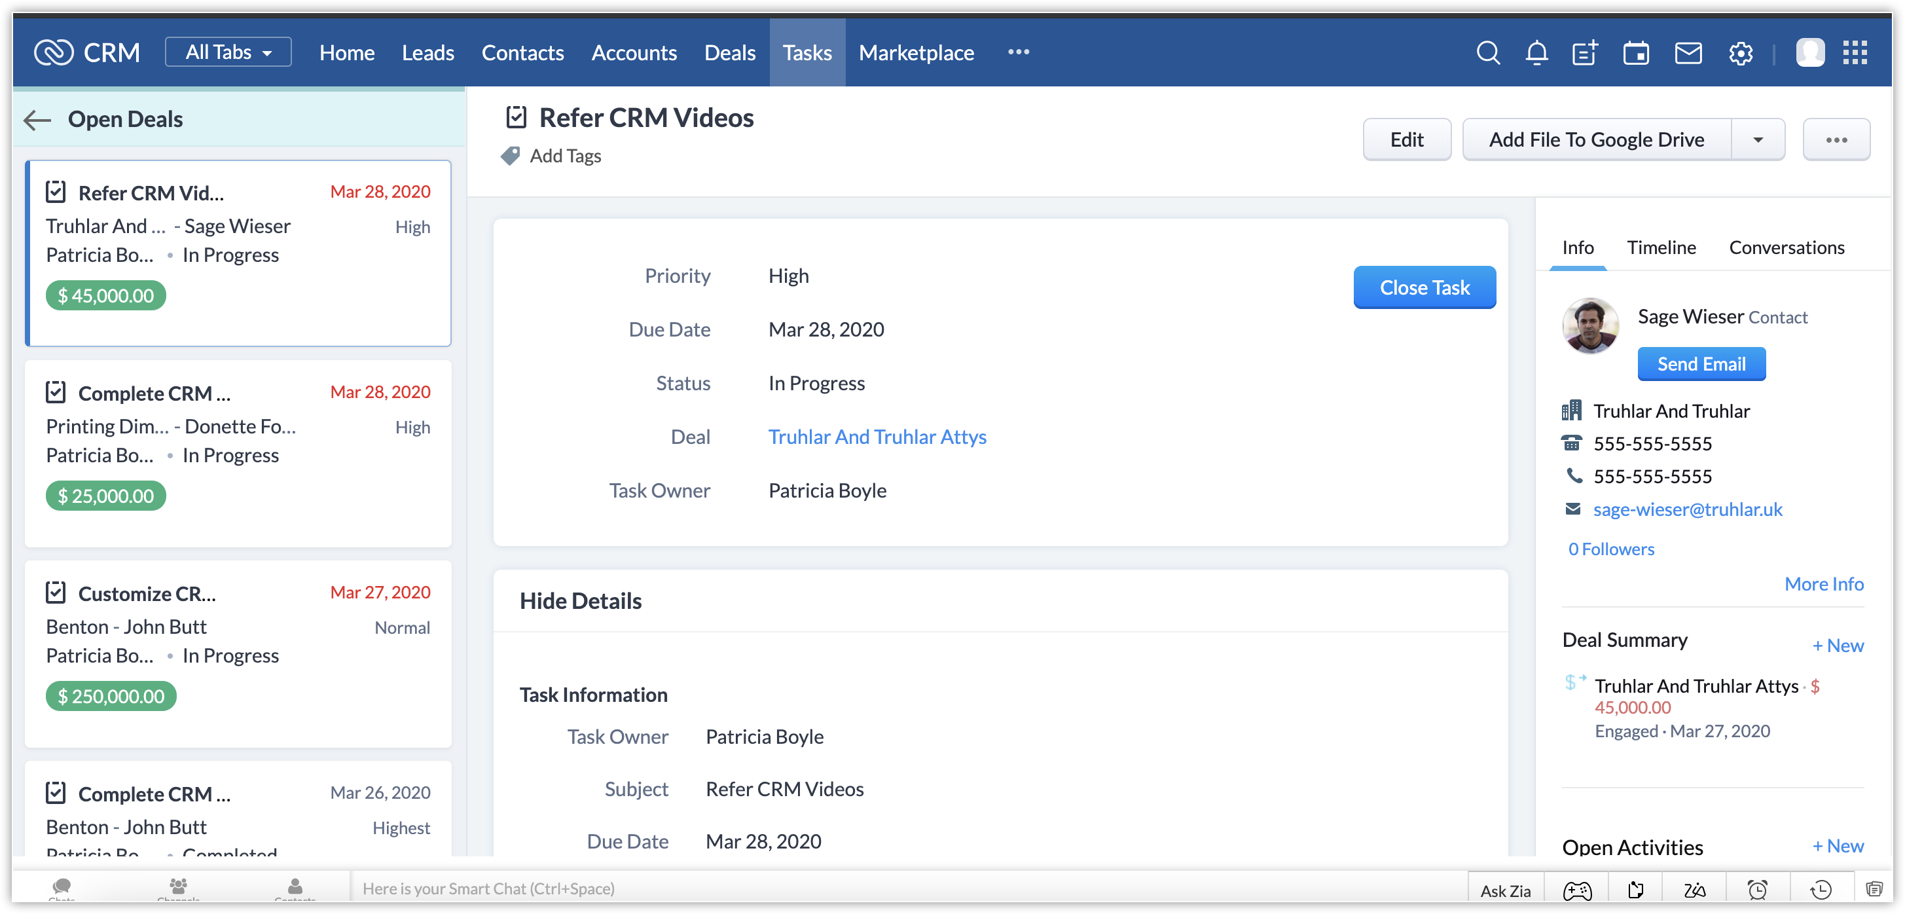Expand the All Tabs dropdown

tap(228, 52)
